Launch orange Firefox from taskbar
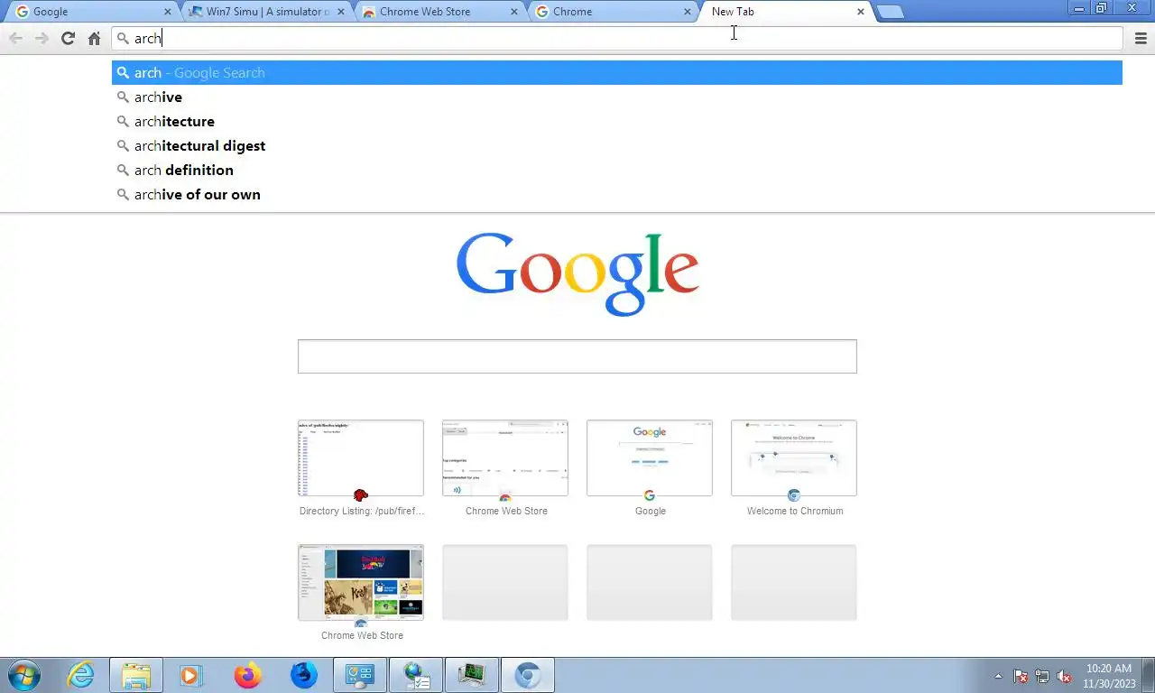Viewport: 1155px width, 693px height. tap(247, 675)
